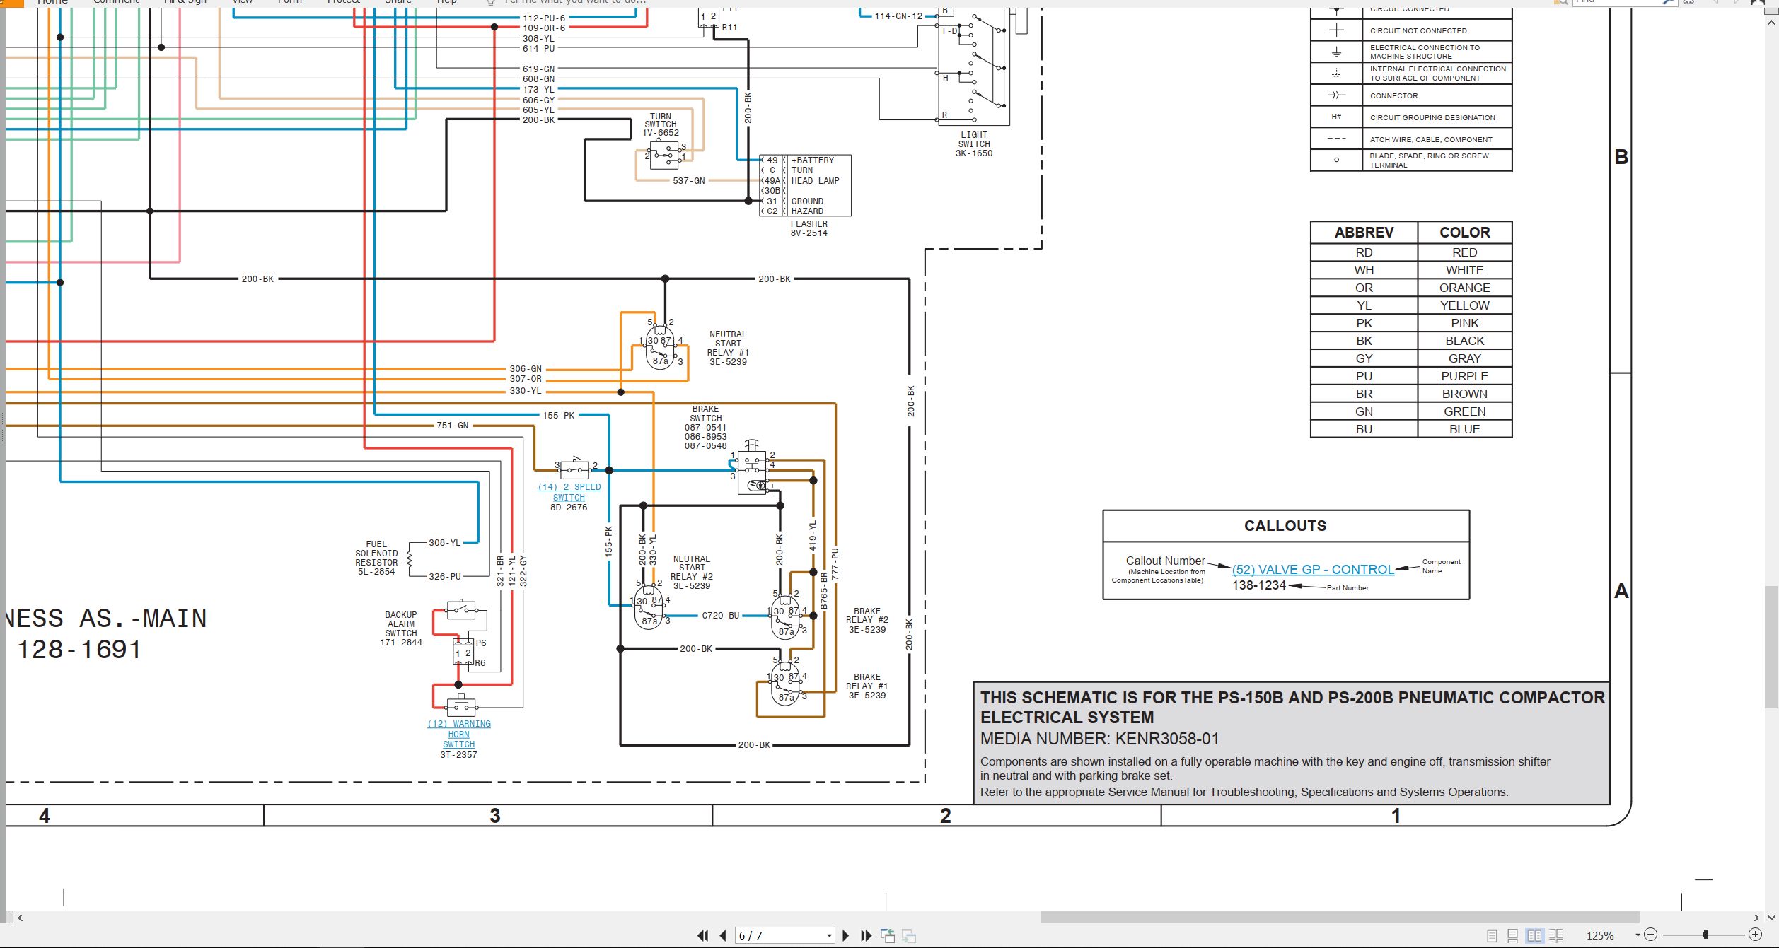Screen dimensions: 1779x948
Task: Switch to single page view
Action: 1492,935
